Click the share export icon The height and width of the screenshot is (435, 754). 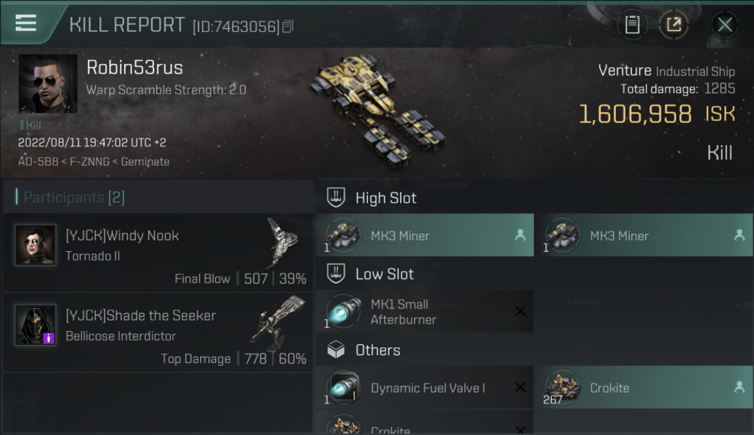pyautogui.click(x=673, y=24)
